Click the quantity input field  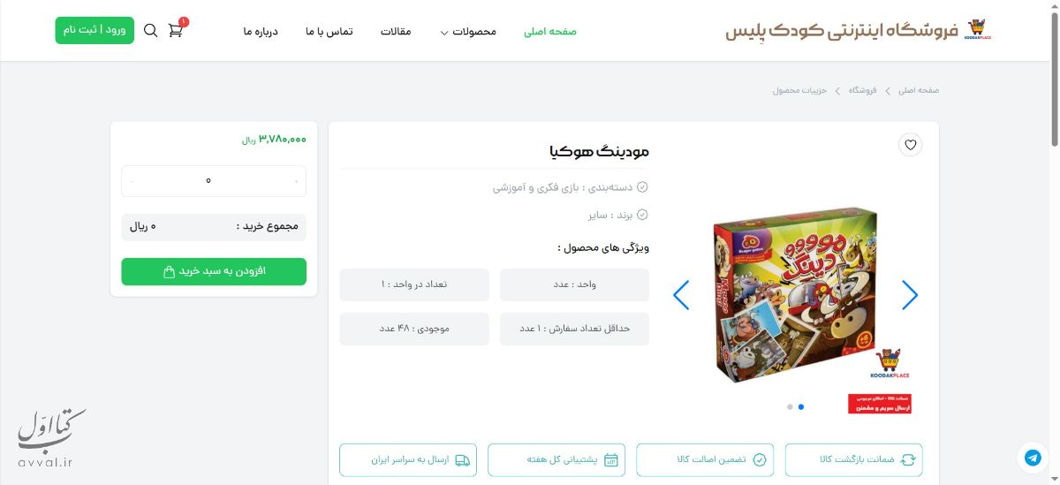click(x=214, y=181)
